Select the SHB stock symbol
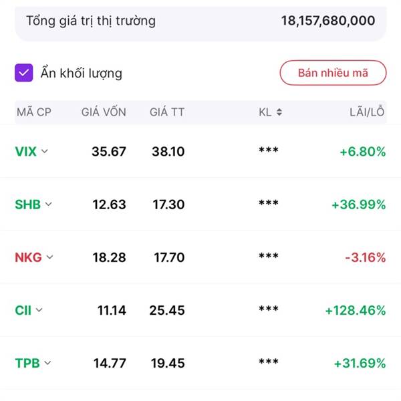This screenshot has width=401, height=401. [x=27, y=205]
